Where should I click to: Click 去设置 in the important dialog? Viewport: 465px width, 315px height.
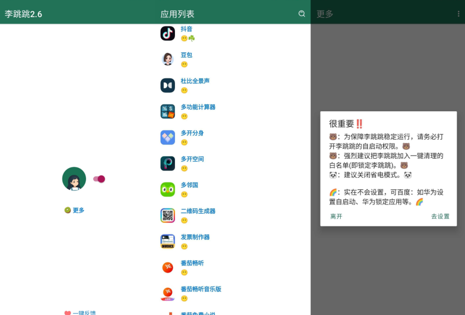[x=440, y=216]
